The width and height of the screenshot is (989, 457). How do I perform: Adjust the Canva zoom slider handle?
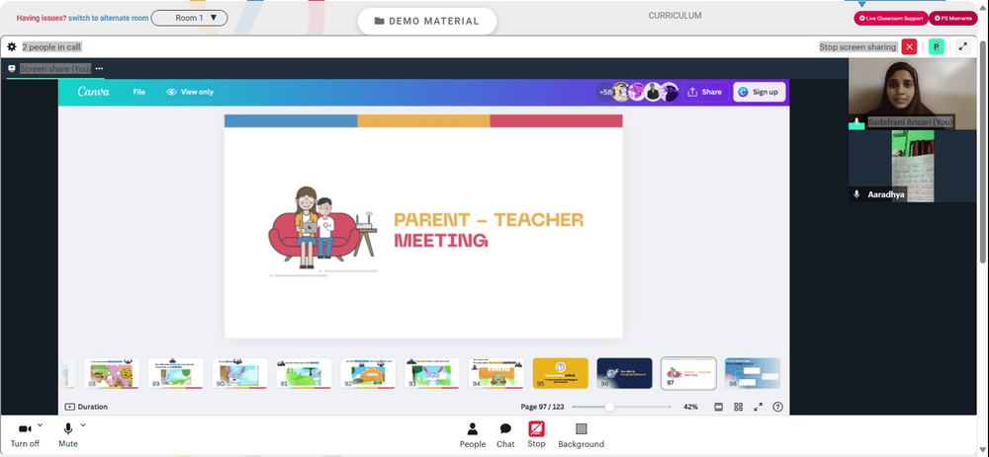609,407
